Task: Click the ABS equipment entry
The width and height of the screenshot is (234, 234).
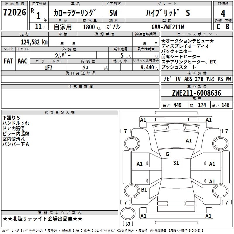Action: (x=188, y=79)
